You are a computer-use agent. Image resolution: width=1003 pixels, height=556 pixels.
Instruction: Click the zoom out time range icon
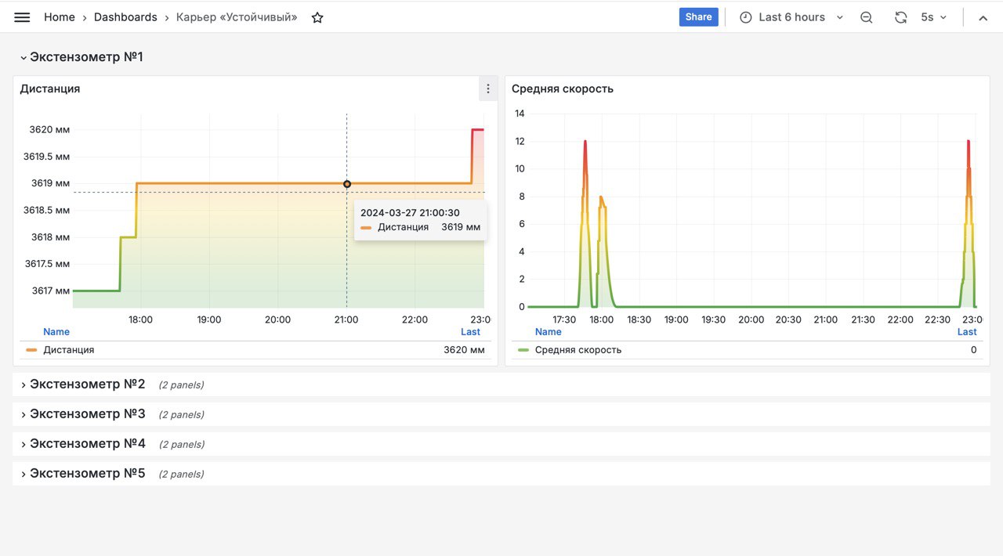click(866, 17)
